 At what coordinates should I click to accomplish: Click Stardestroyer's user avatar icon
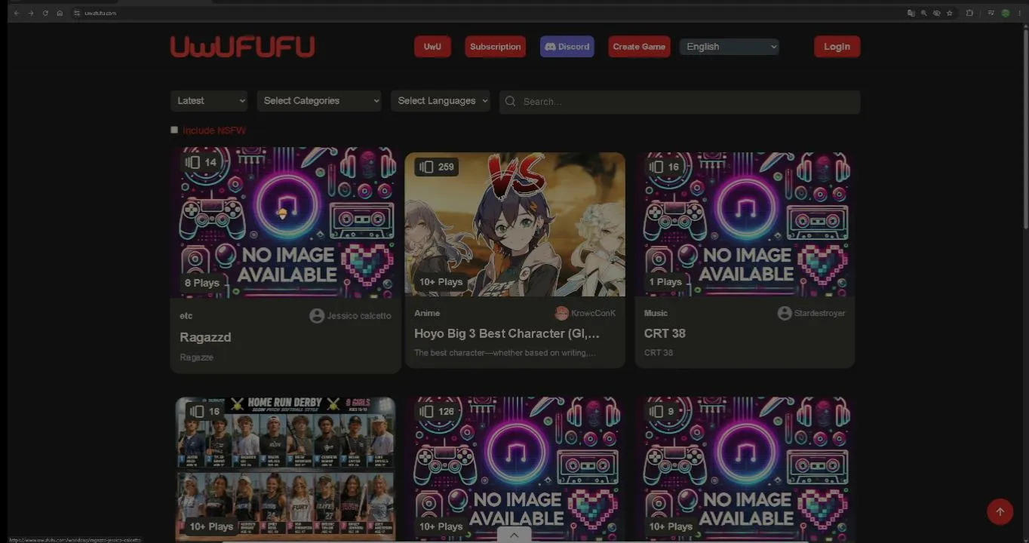click(x=785, y=313)
